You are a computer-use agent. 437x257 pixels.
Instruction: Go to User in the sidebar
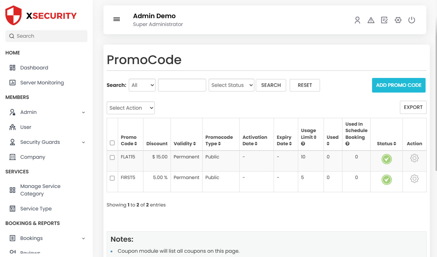pos(26,127)
